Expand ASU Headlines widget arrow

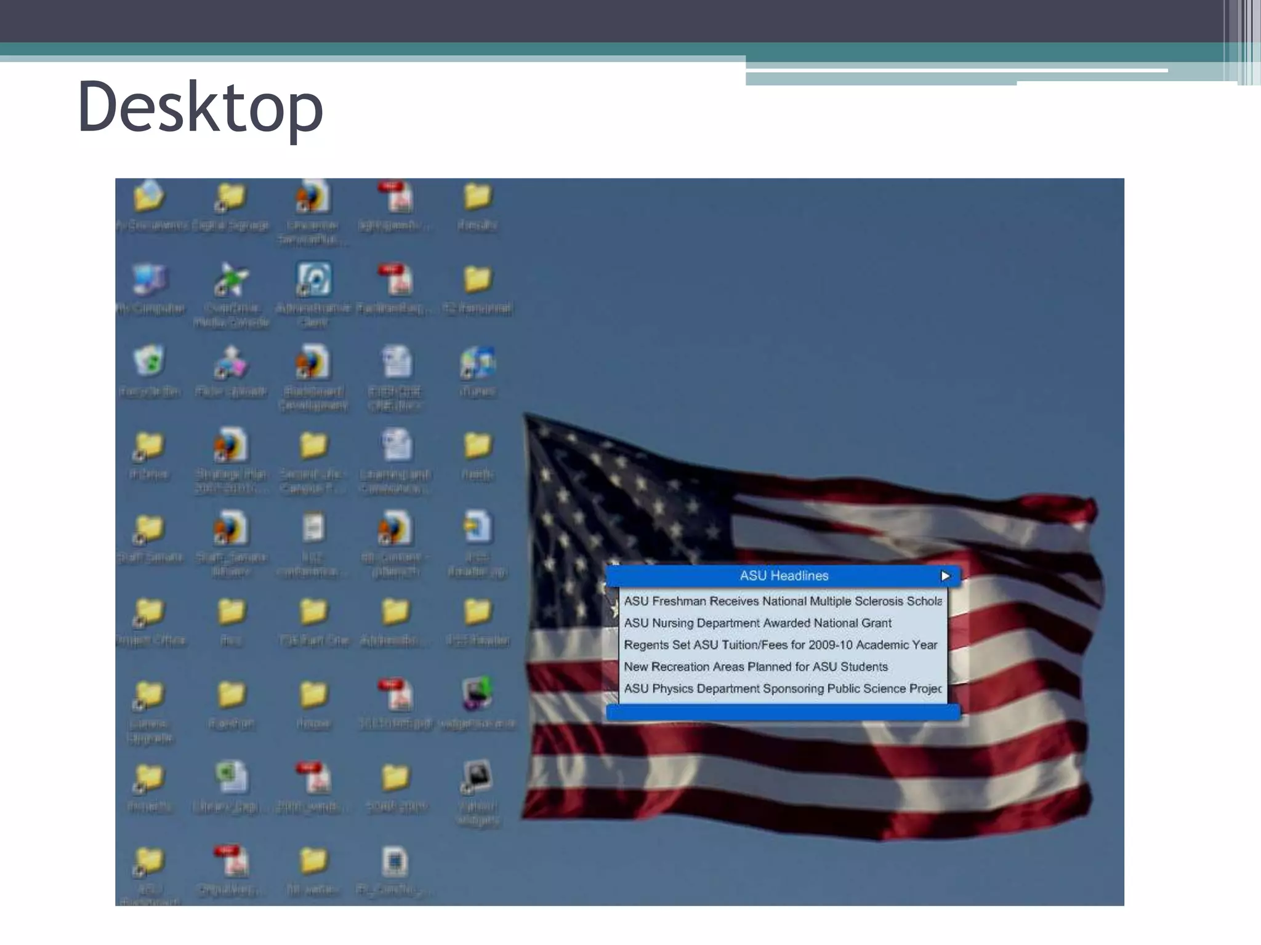click(x=945, y=576)
